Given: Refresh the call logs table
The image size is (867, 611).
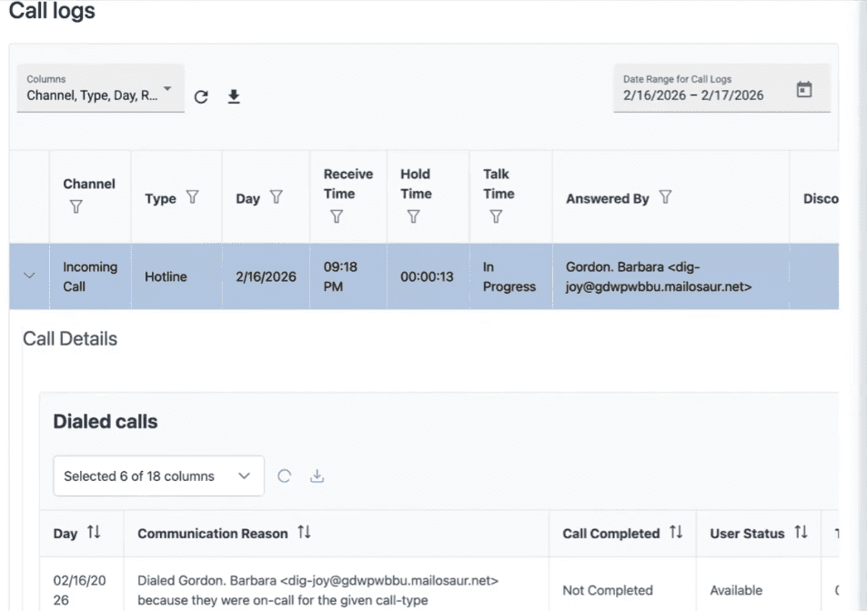Looking at the screenshot, I should [x=201, y=96].
